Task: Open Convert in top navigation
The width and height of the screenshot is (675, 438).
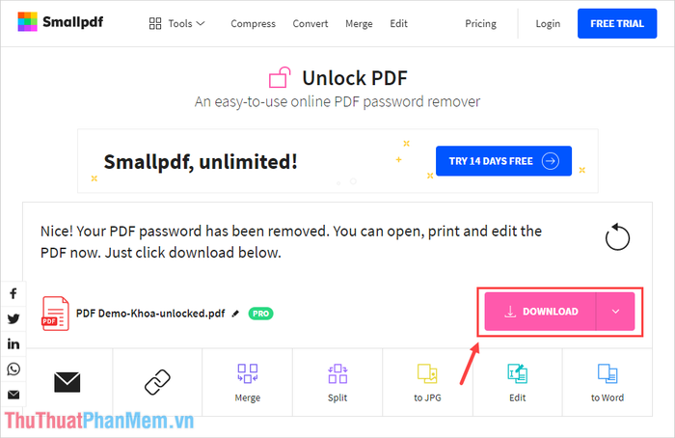Action: (310, 24)
